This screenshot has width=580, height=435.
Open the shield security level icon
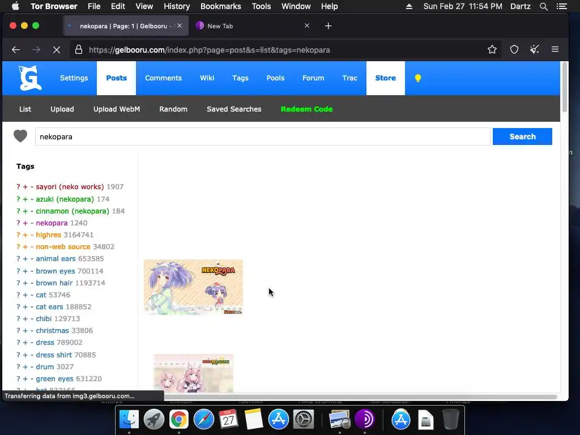pyautogui.click(x=514, y=50)
